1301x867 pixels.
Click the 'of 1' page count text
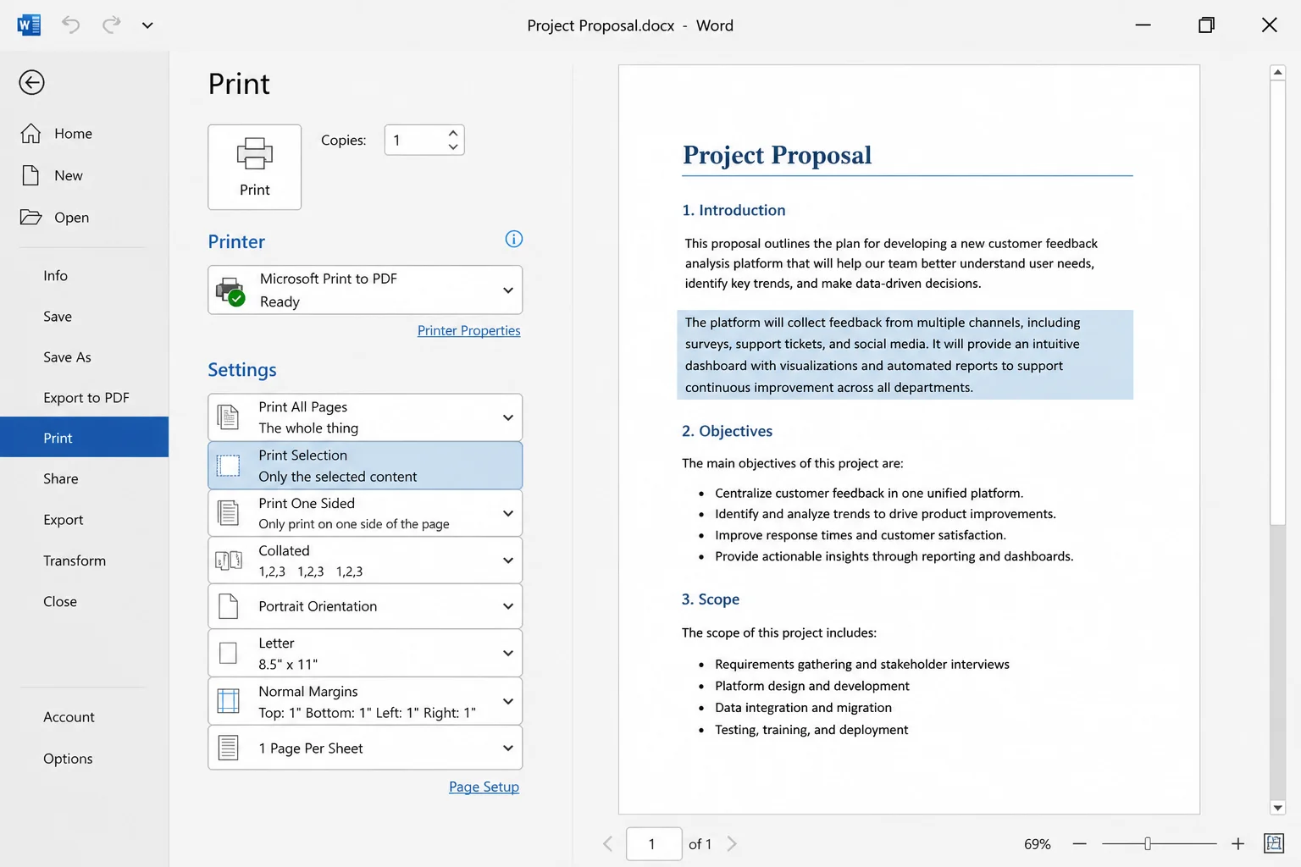point(700,844)
